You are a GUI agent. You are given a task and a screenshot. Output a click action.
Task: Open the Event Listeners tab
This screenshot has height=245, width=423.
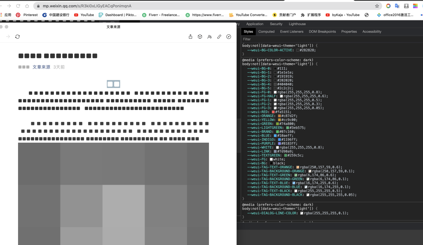(x=292, y=31)
